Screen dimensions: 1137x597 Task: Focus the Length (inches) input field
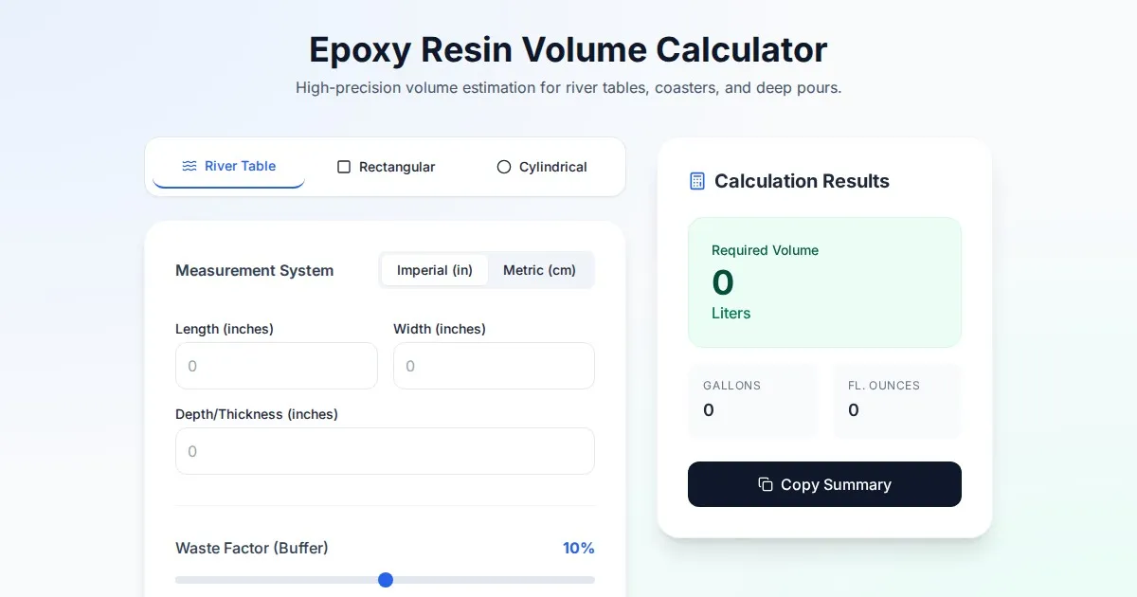(x=277, y=366)
